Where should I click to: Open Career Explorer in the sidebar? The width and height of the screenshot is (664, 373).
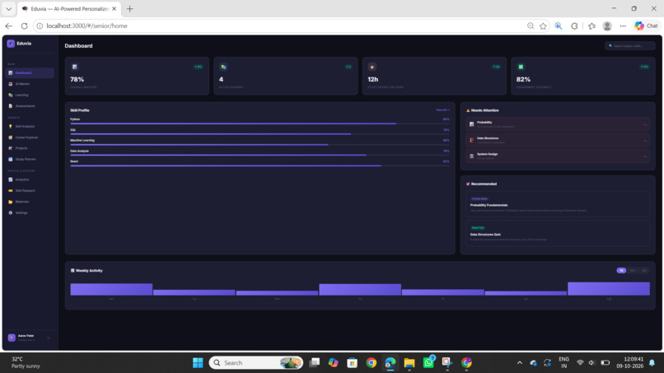[30, 138]
